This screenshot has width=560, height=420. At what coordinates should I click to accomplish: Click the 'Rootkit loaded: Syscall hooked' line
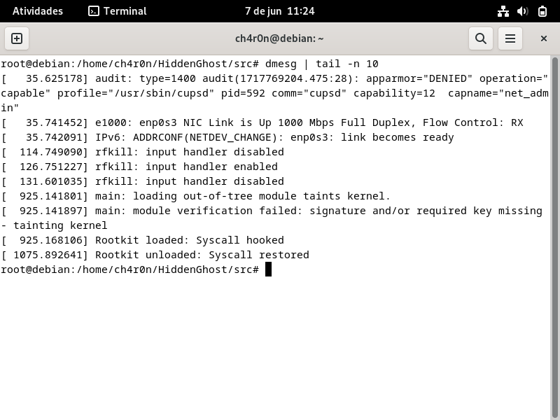pyautogui.click(x=189, y=240)
